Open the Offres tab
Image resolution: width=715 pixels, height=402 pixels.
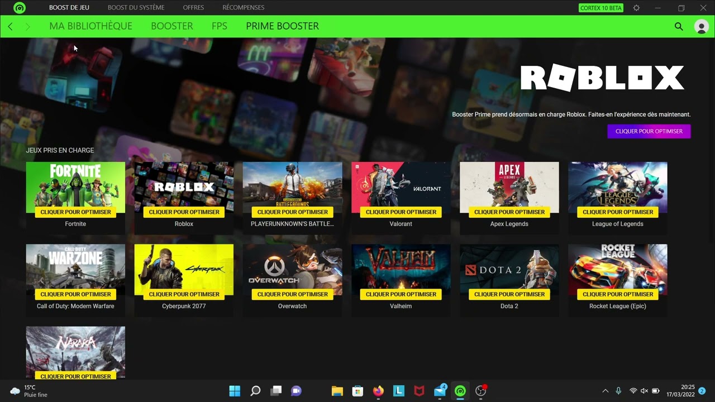pyautogui.click(x=193, y=8)
